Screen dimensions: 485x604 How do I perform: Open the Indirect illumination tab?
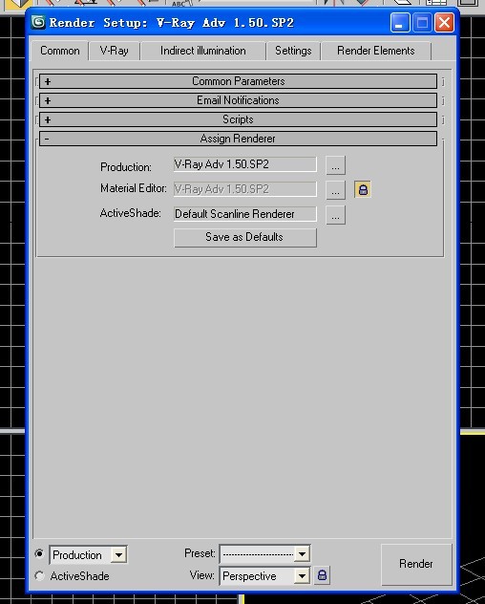[x=202, y=51]
